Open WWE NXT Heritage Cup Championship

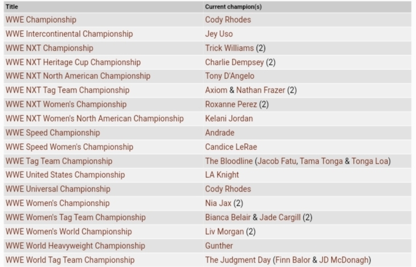[x=73, y=62]
